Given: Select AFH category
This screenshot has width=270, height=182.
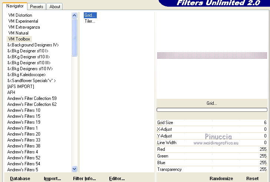Looking at the screenshot, I should click(11, 92).
